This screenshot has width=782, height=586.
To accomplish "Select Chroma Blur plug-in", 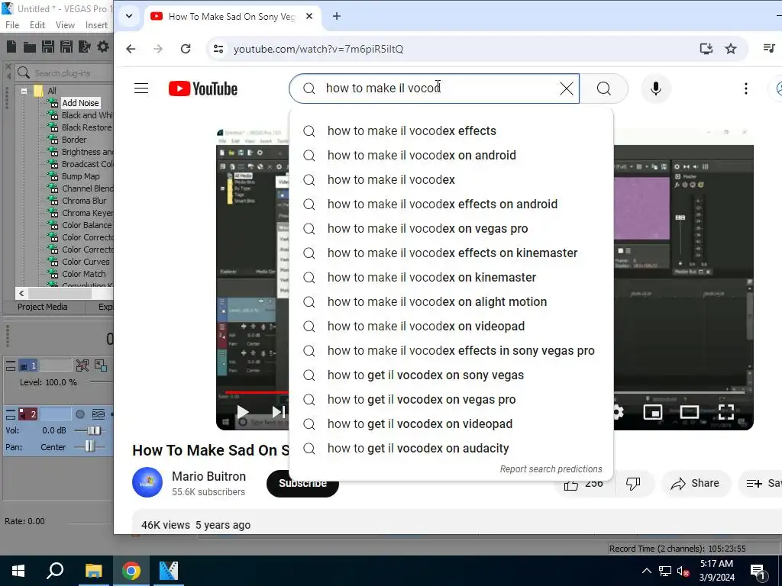I will click(x=84, y=201).
